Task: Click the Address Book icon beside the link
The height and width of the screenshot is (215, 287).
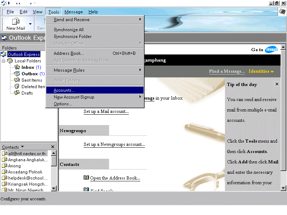Action: (86, 177)
